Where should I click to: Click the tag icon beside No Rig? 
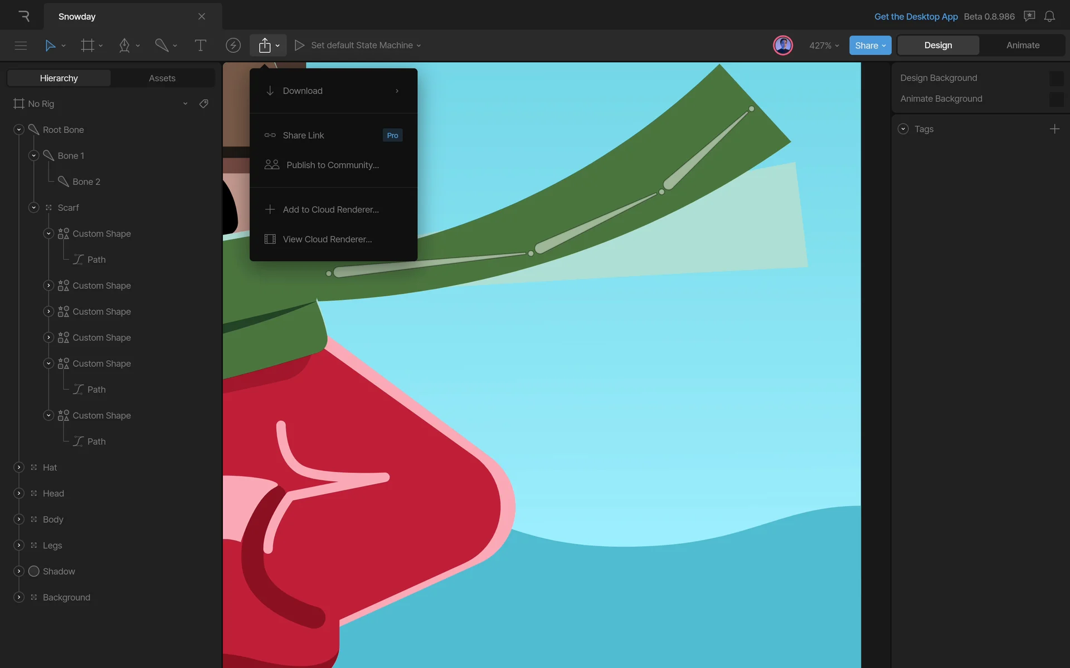coord(204,104)
